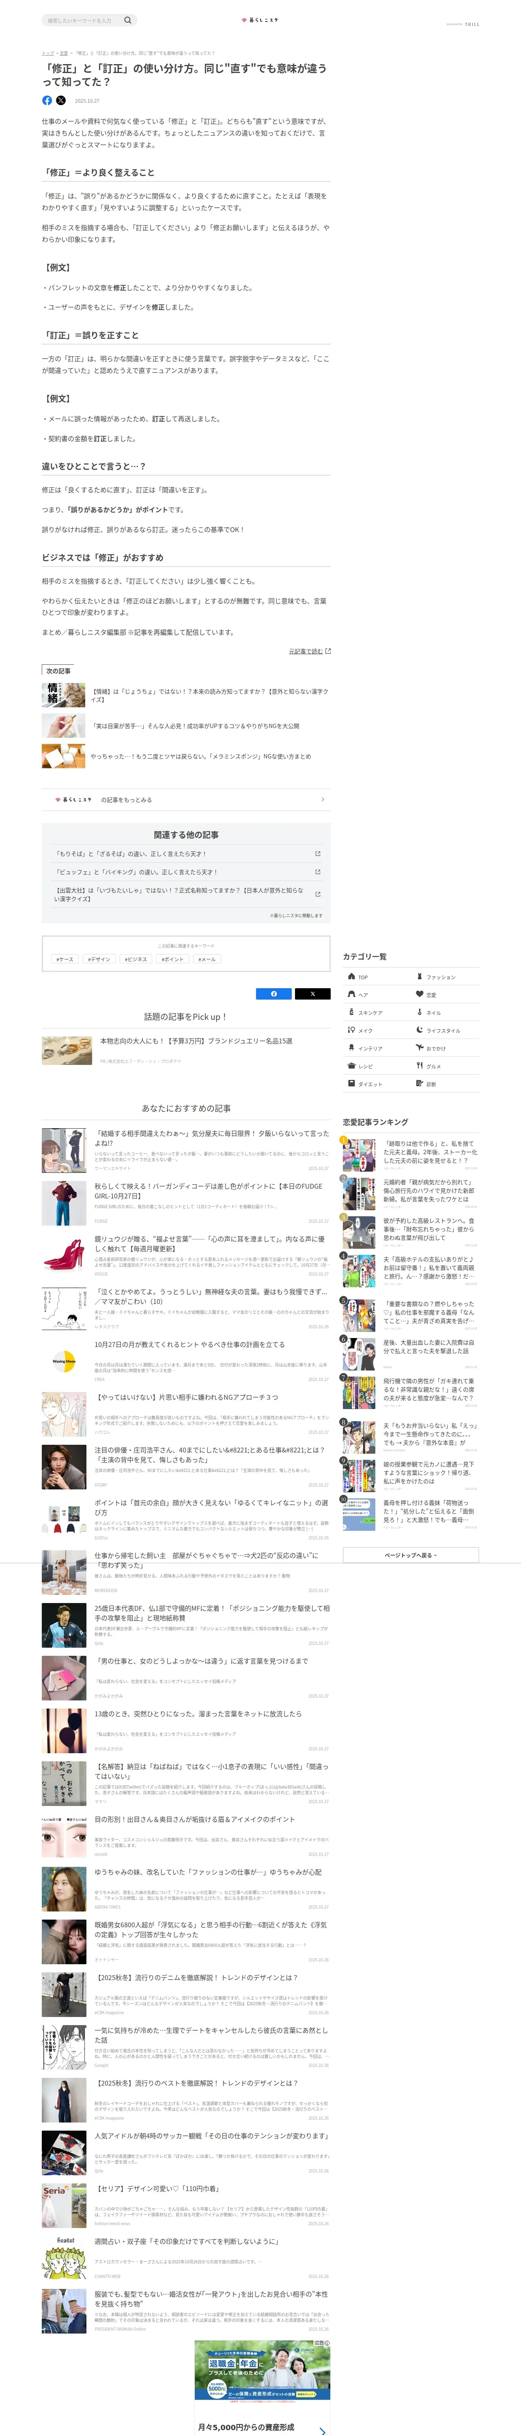Open 首元の余白 ニット article
521x2435 pixels.
point(212,1508)
